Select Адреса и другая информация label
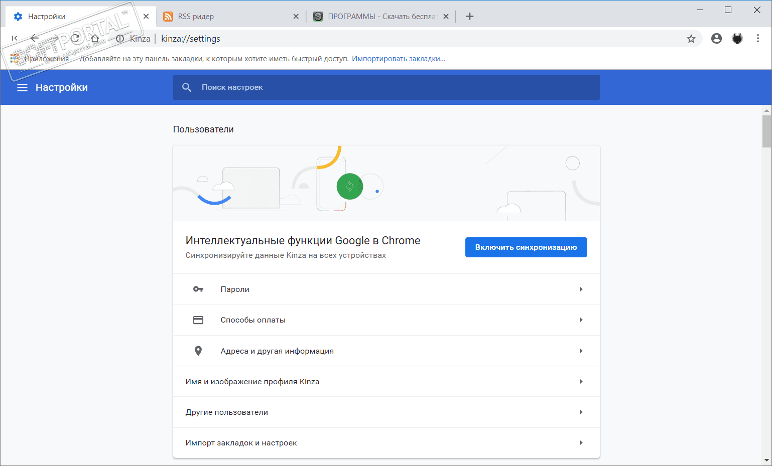The height and width of the screenshot is (466, 772). click(277, 351)
